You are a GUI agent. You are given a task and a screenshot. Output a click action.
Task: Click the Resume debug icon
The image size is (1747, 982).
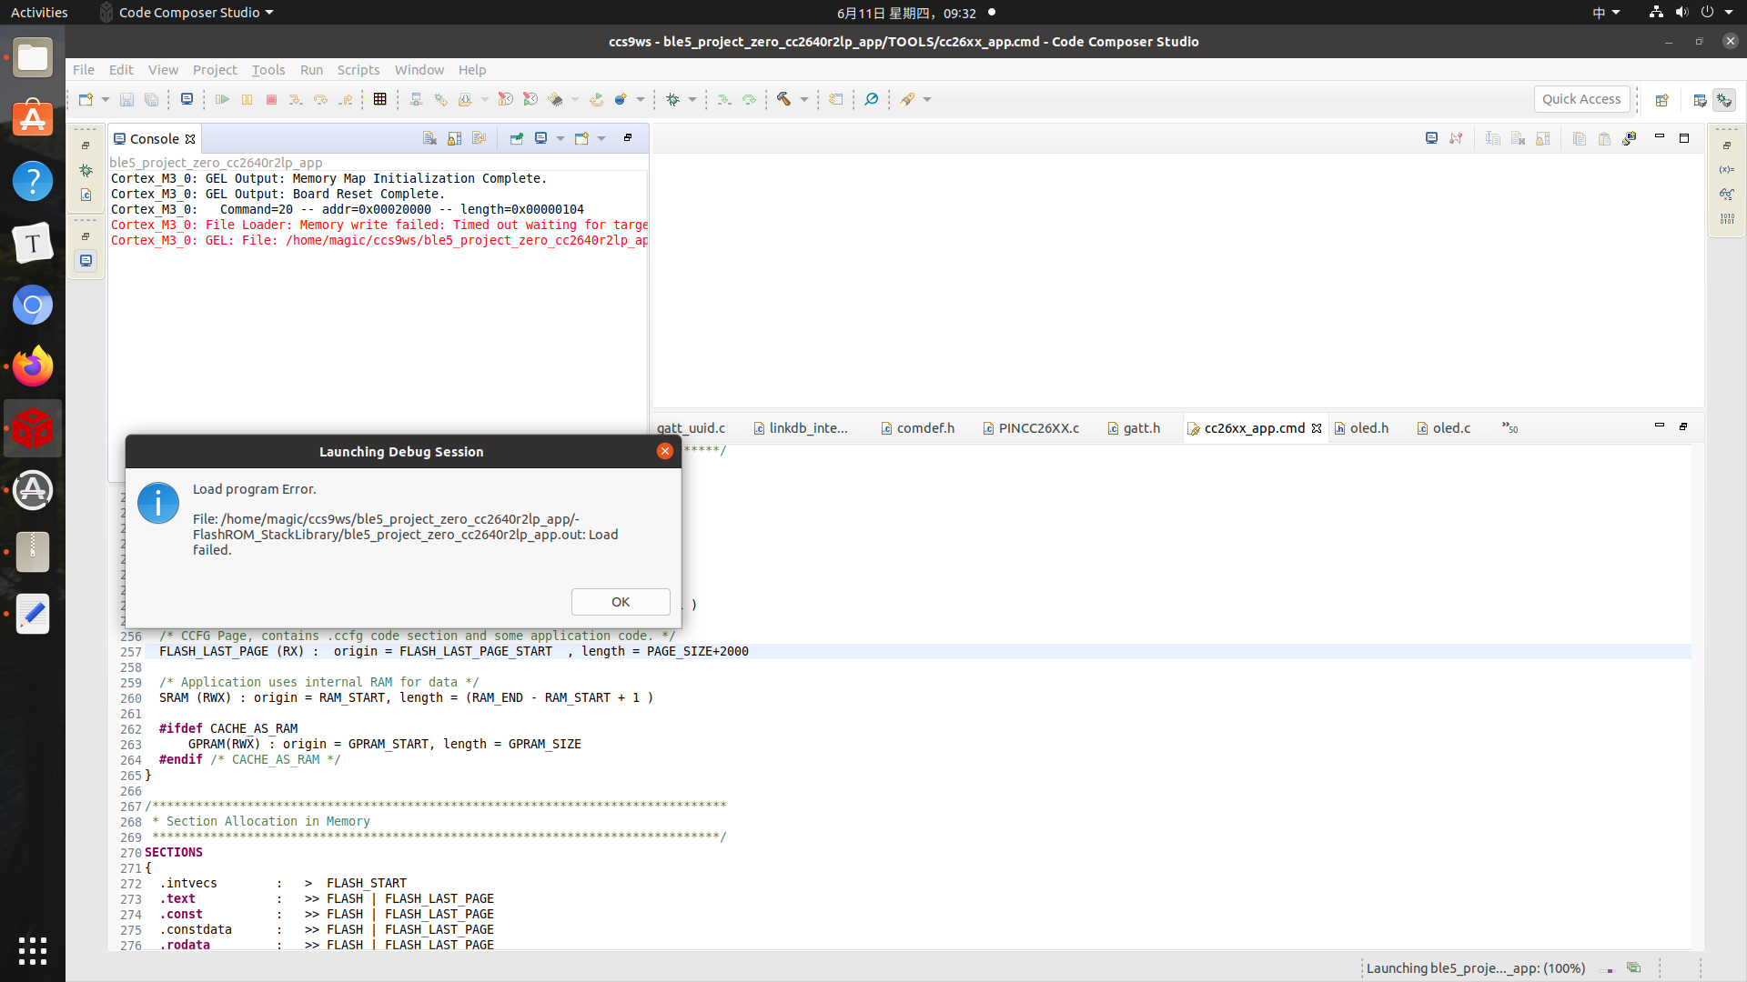[x=222, y=99]
